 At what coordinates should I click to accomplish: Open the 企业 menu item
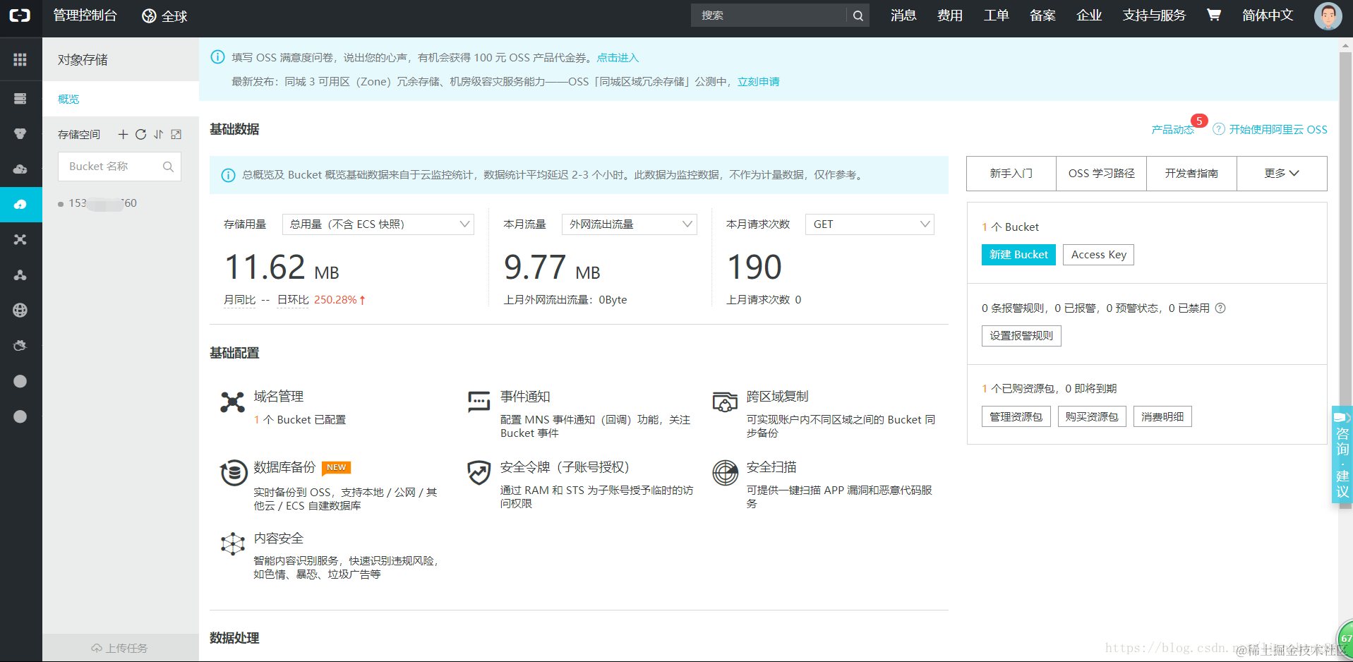coord(1089,16)
